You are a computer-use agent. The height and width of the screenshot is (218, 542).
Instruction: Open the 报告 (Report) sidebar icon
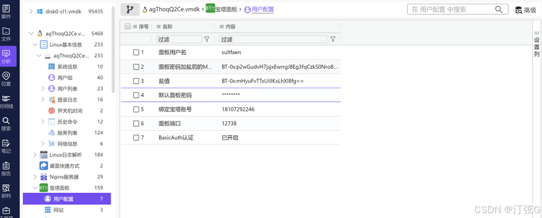click(x=6, y=169)
